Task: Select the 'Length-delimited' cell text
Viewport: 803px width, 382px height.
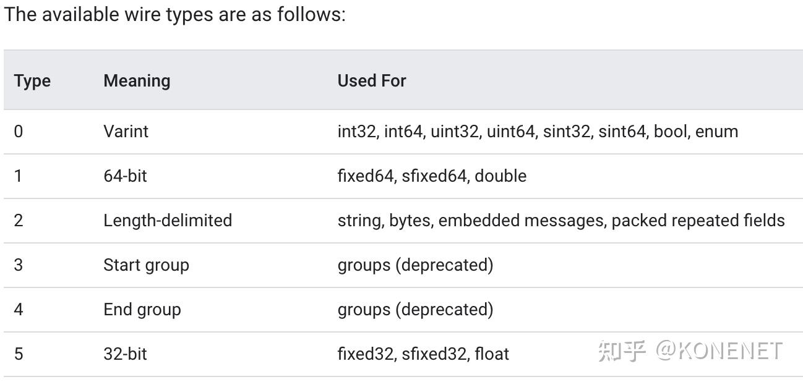Action: click(x=168, y=221)
